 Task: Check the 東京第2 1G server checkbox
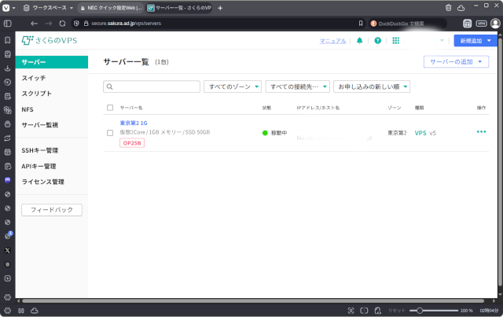point(110,133)
